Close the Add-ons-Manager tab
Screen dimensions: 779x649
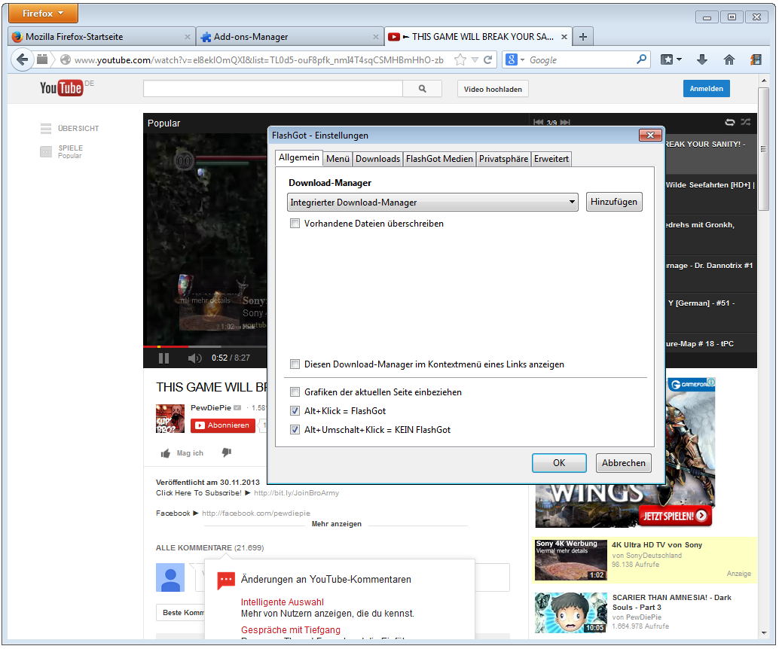point(376,37)
